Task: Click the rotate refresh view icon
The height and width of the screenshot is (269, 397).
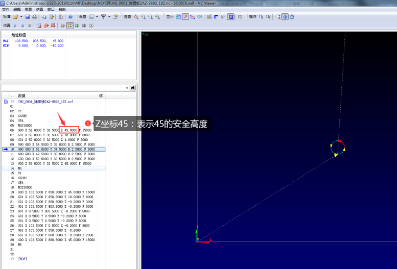Action: 292,17
